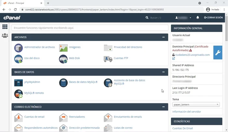This screenshot has width=228, height=132.
Task: Click Asistente de base de datos MySQL icon
Action: click(108, 83)
